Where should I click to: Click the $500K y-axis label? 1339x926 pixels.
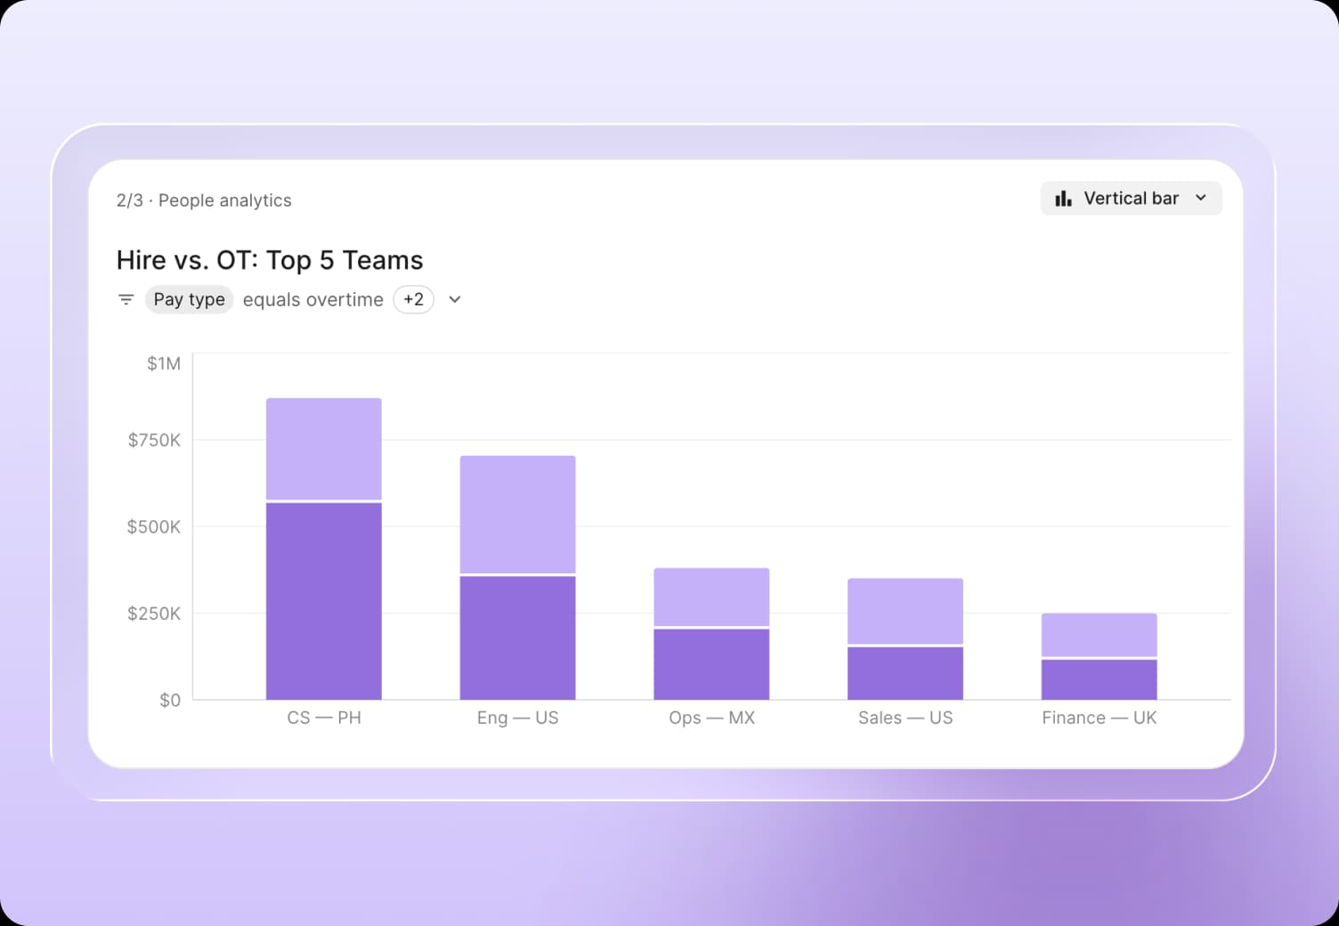[154, 527]
